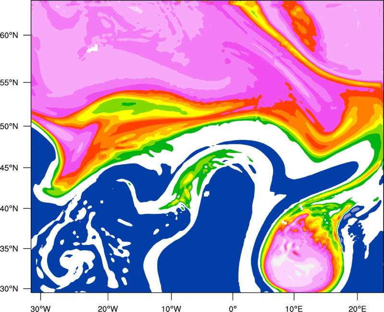This screenshot has height=312, width=384.
Task: Click the 10°W longitude label
Action: pos(171,309)
